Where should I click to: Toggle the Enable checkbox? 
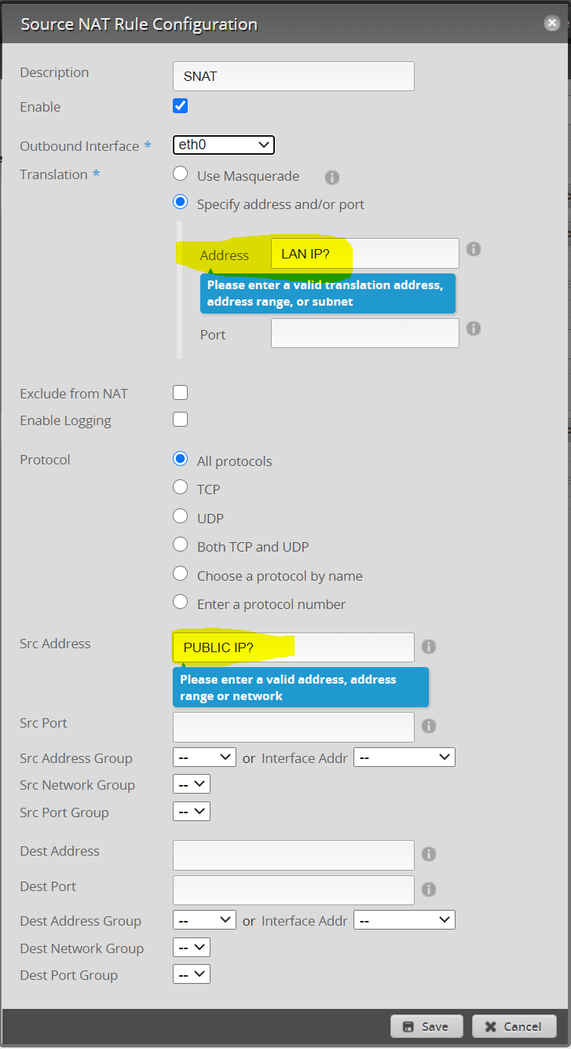point(181,106)
